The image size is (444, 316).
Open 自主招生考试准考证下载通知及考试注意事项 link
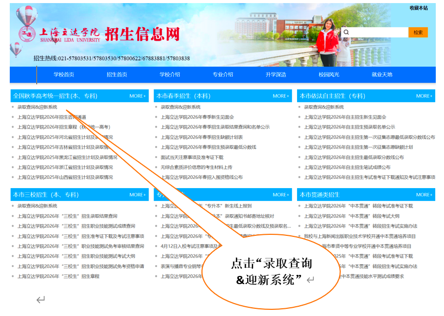(369, 177)
